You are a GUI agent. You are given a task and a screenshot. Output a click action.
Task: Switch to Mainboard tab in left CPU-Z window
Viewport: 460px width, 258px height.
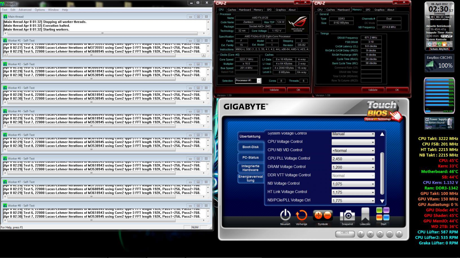pos(245,10)
